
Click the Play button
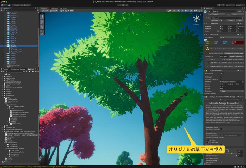(x=119, y=5)
